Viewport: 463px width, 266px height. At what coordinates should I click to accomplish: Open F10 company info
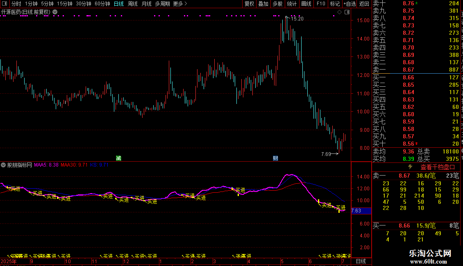(321, 4)
